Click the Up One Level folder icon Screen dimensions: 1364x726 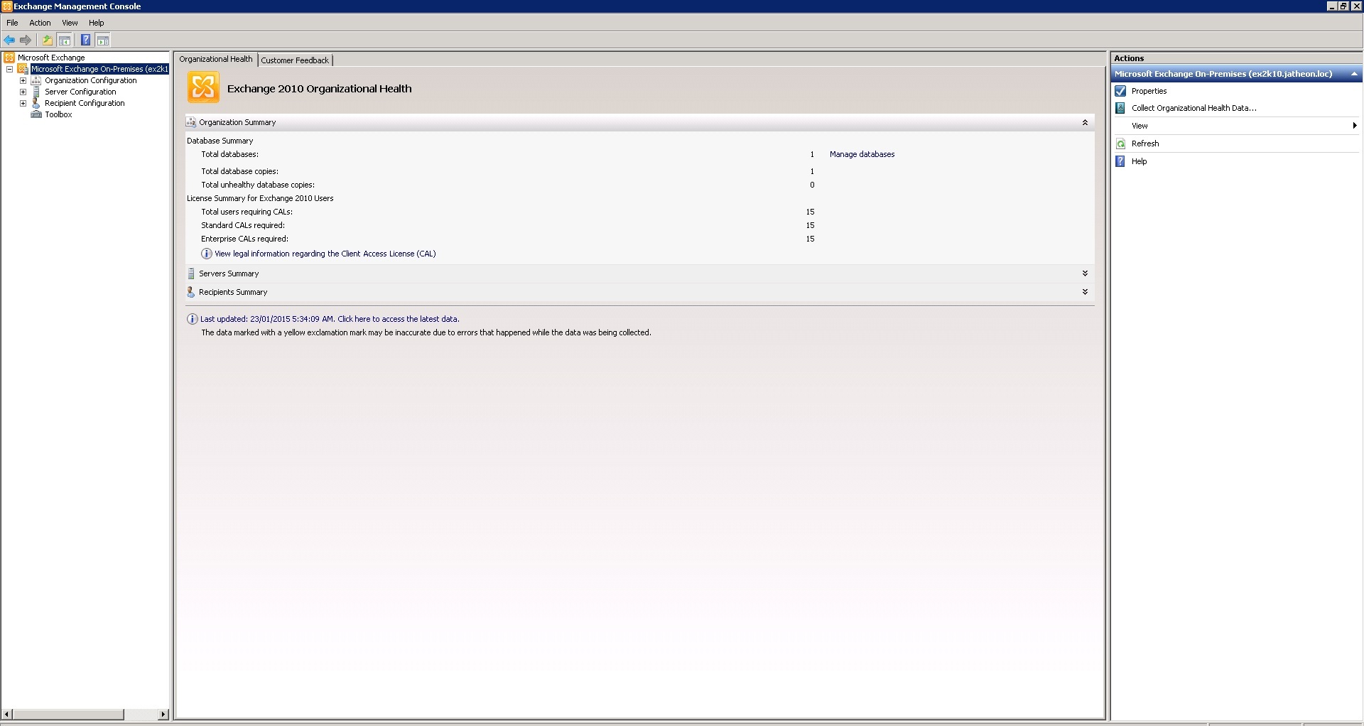47,40
